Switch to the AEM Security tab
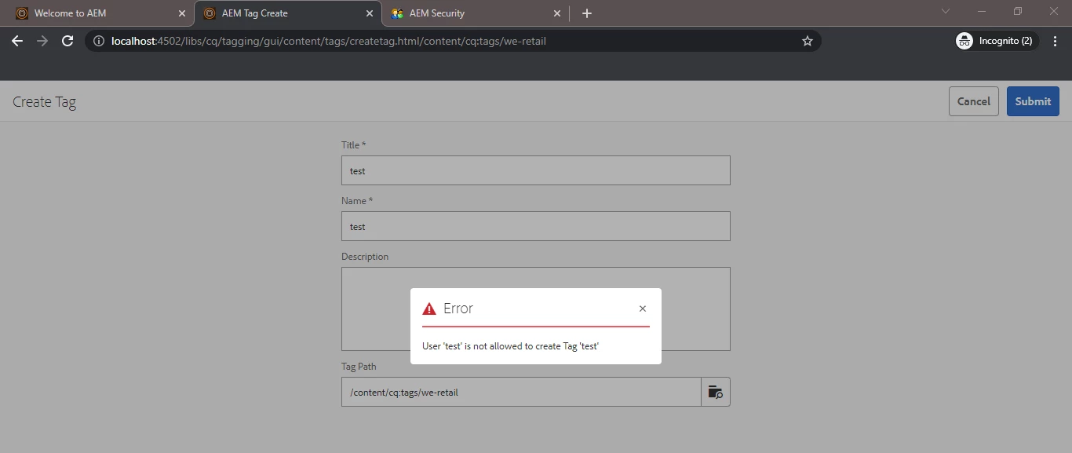Screen dimensions: 1072x453 476,13
